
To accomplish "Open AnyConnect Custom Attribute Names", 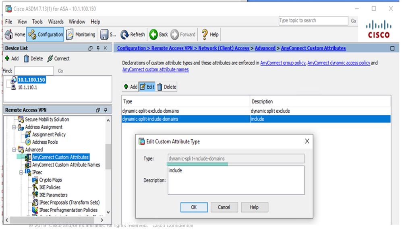I will (66, 165).
